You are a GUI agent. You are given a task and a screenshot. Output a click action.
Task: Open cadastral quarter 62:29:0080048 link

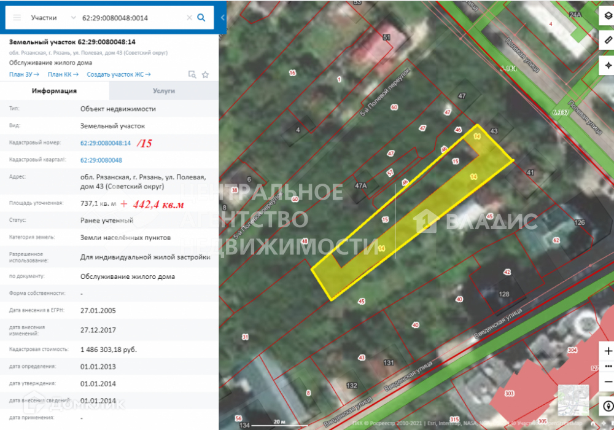[101, 160]
